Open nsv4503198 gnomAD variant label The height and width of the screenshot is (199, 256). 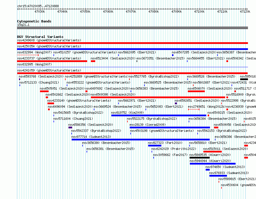click(162, 131)
